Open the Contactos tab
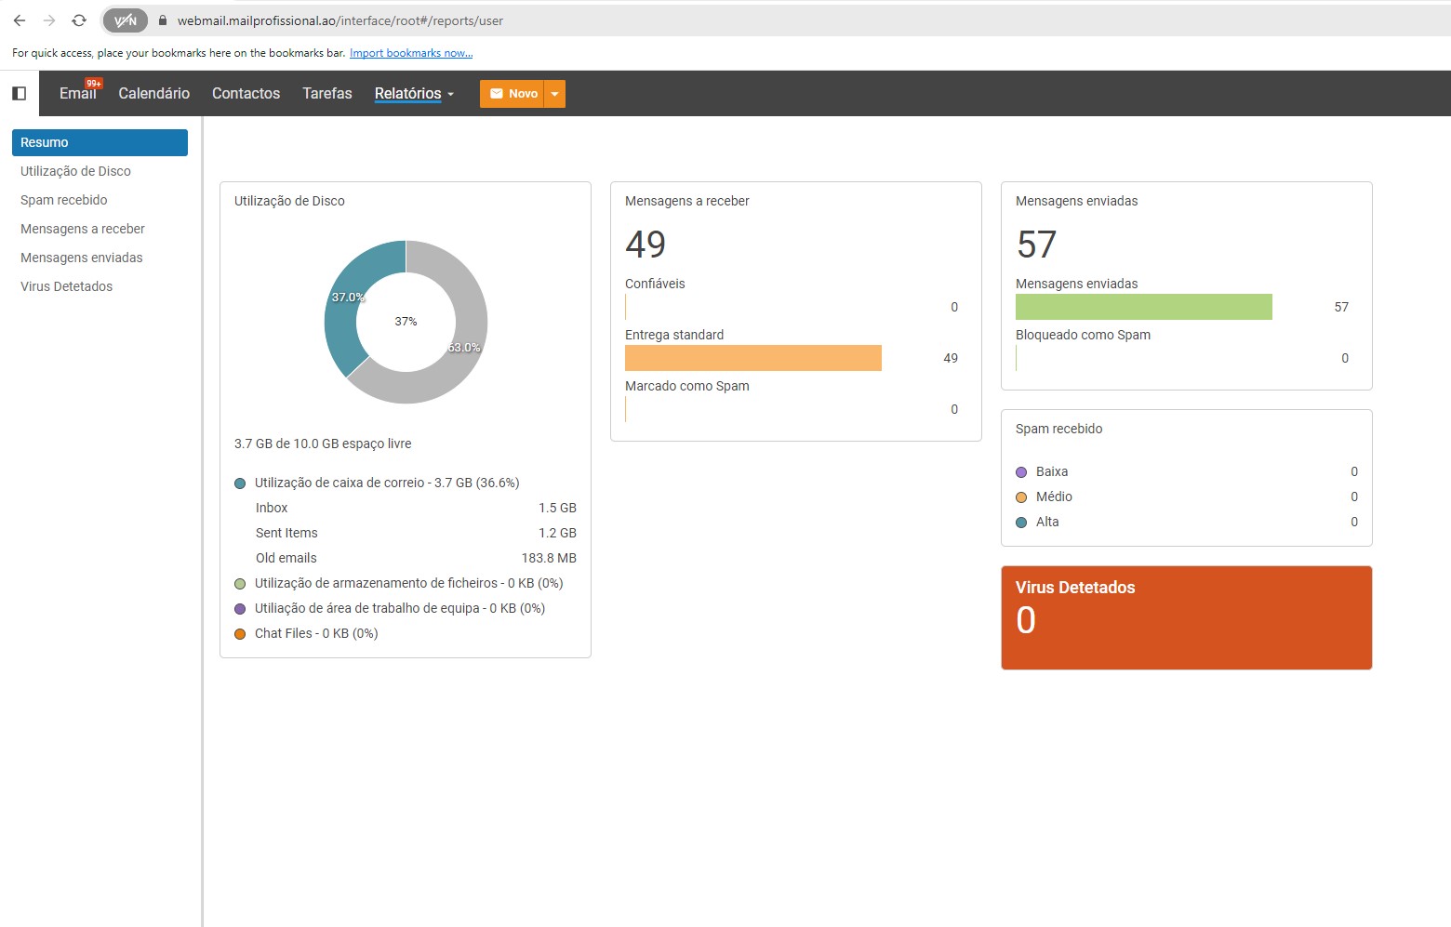This screenshot has height=927, width=1451. tap(246, 93)
